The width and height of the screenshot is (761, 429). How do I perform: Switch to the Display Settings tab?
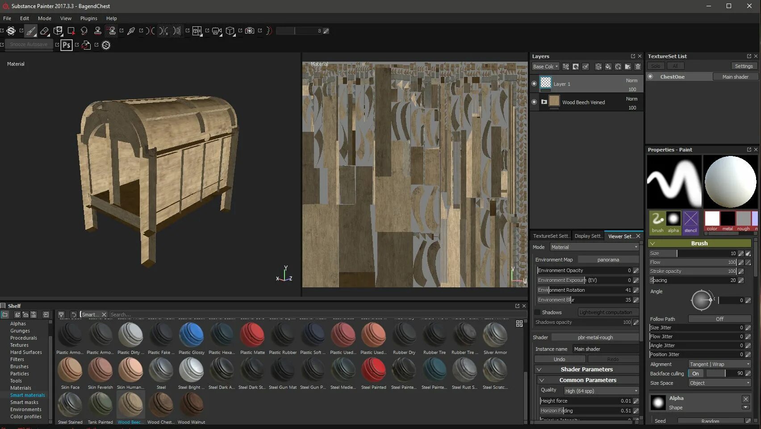[x=588, y=236]
